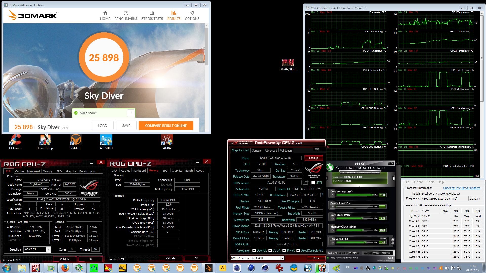Click the volume speaker tray icon
Image resolution: width=486 pixels, height=273 pixels.
447,268
